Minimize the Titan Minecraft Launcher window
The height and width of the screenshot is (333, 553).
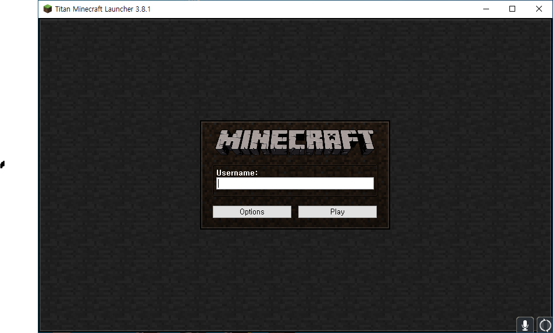(486, 9)
